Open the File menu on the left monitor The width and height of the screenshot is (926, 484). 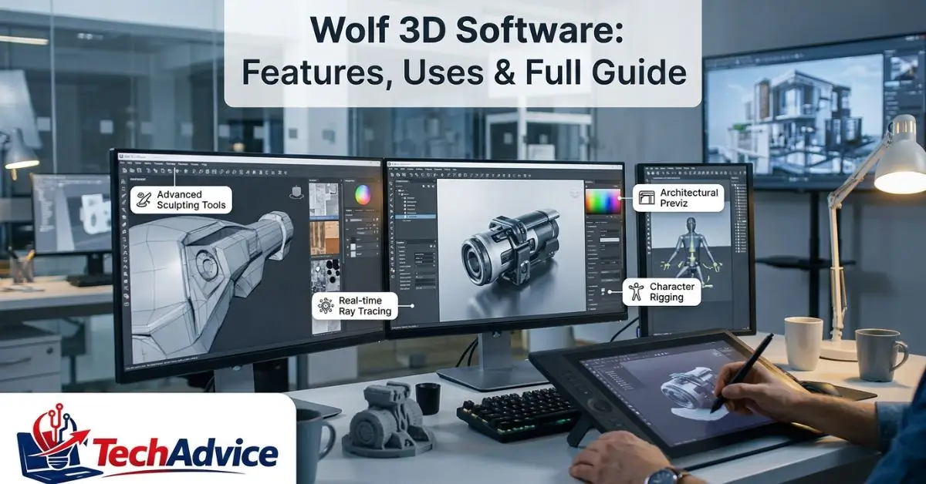pyautogui.click(x=122, y=163)
